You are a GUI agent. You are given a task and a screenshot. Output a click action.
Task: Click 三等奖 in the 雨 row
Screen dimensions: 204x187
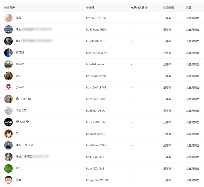click(x=167, y=134)
